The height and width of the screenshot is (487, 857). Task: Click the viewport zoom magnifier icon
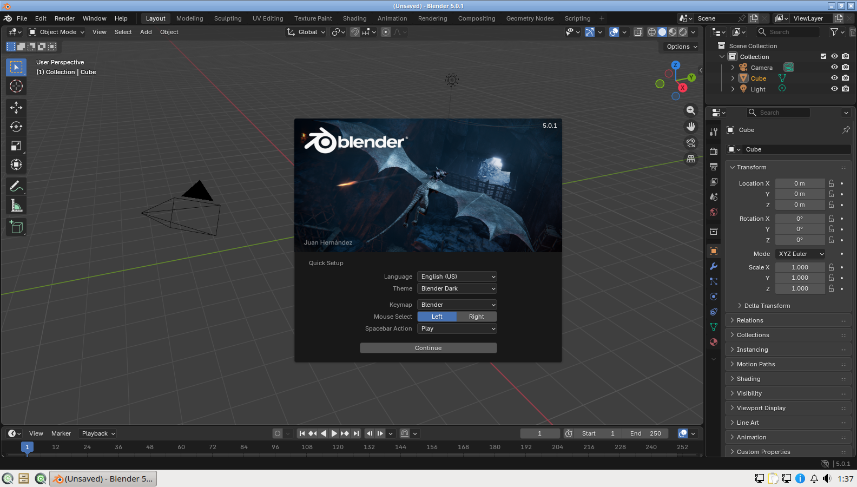tap(691, 110)
